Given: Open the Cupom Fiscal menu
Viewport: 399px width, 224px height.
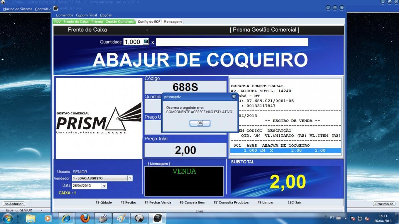Looking at the screenshot, I should tap(86, 15).
